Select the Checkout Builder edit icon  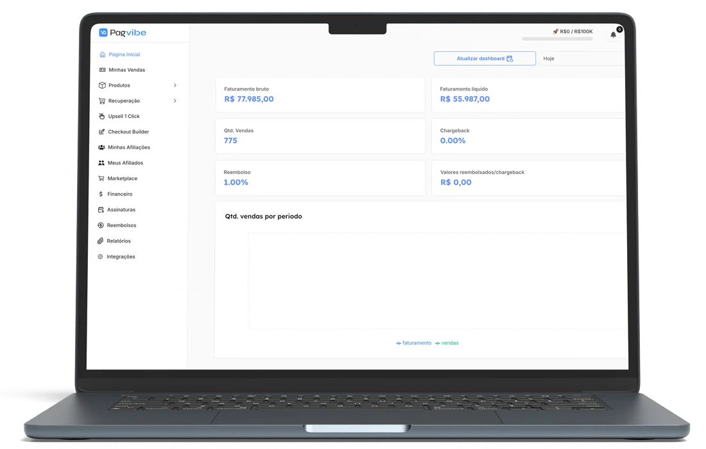click(x=101, y=132)
